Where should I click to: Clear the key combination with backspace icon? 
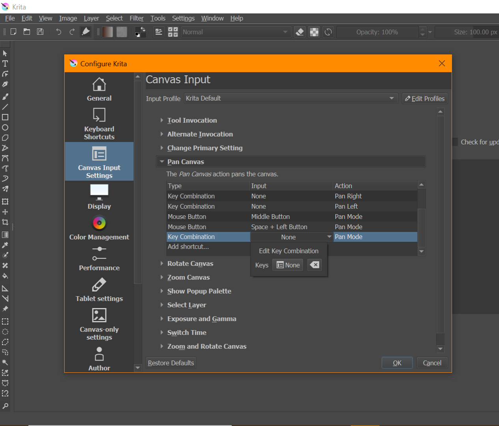(x=314, y=265)
